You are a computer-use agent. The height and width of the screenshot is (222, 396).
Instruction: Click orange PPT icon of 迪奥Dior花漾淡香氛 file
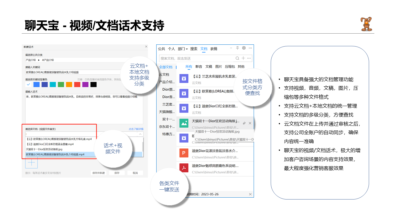point(184,153)
